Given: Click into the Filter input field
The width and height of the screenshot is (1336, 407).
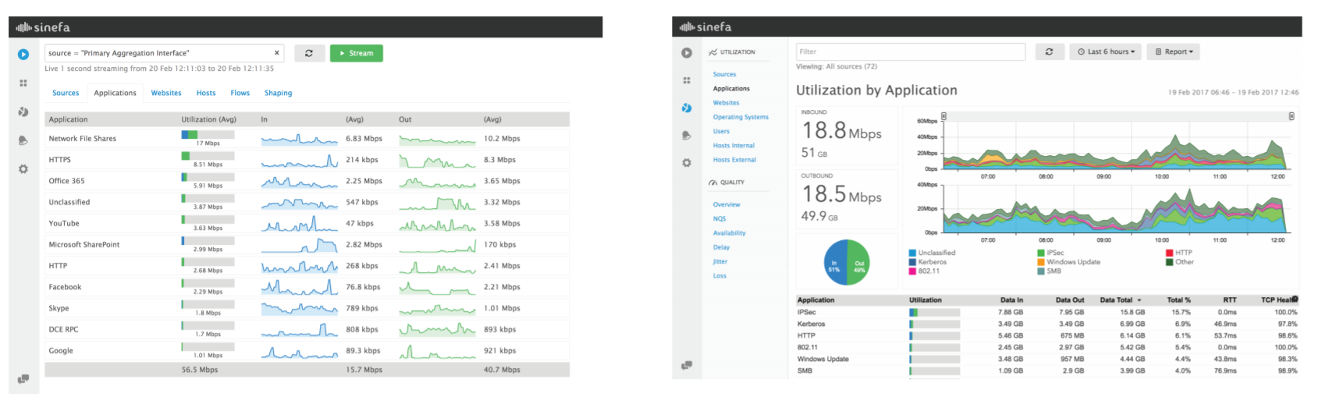Looking at the screenshot, I should (910, 51).
